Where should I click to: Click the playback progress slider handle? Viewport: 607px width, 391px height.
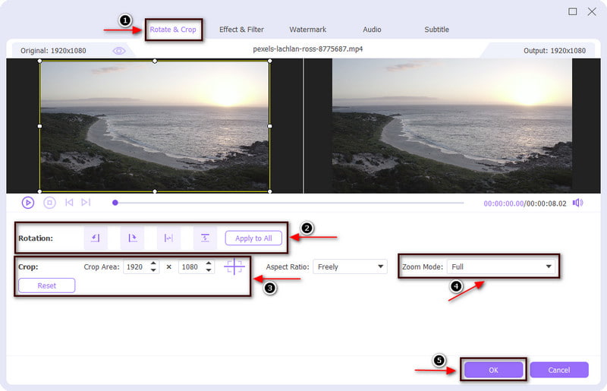pyautogui.click(x=115, y=203)
